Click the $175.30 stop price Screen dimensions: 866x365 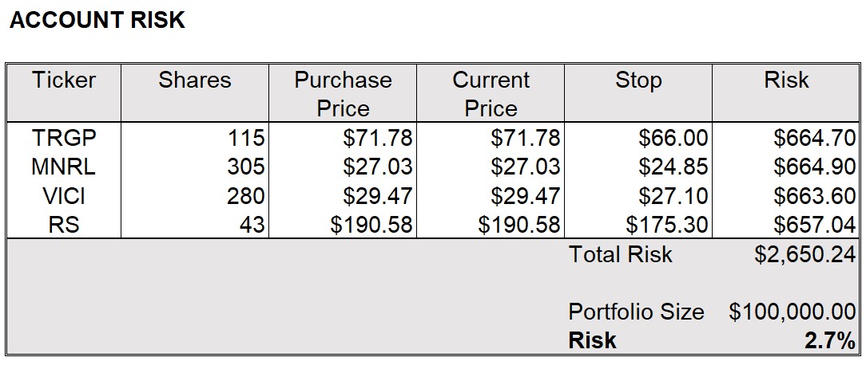click(x=666, y=225)
